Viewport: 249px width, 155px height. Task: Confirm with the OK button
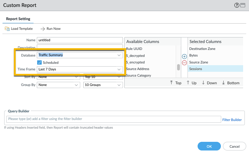[x=209, y=146]
